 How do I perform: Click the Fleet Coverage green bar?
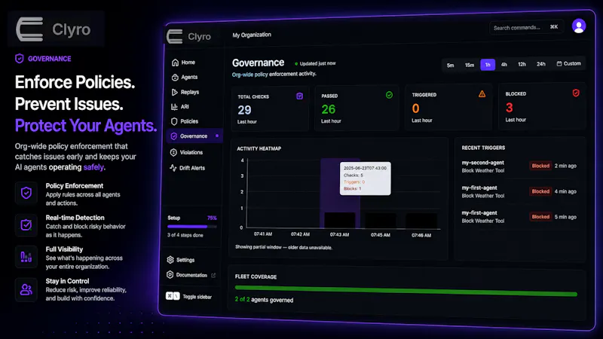click(x=406, y=291)
